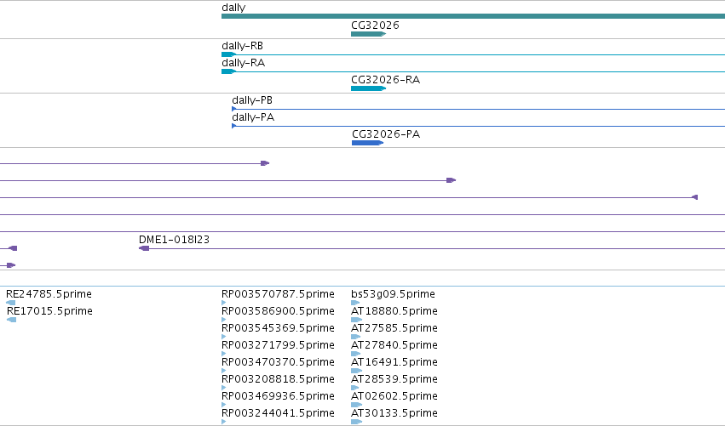Click the CG32026 gene arrow glyph
Viewport: 725px width, 426px height.
369,34
